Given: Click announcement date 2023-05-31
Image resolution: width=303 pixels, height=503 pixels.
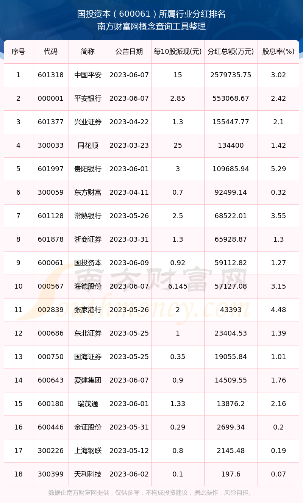Looking at the screenshot, I should tap(129, 427).
